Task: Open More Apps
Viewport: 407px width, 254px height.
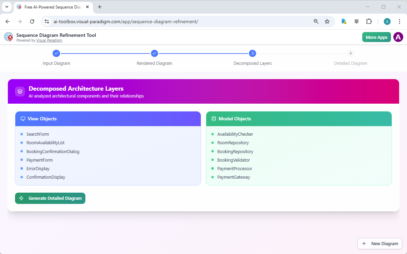Action: [x=376, y=37]
